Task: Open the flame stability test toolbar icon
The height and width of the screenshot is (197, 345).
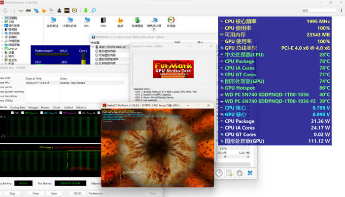Action: [x=44, y=10]
